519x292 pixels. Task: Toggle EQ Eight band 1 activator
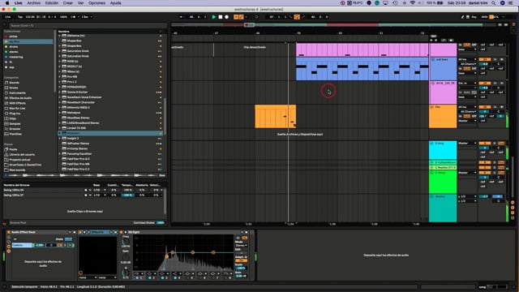[136, 277]
